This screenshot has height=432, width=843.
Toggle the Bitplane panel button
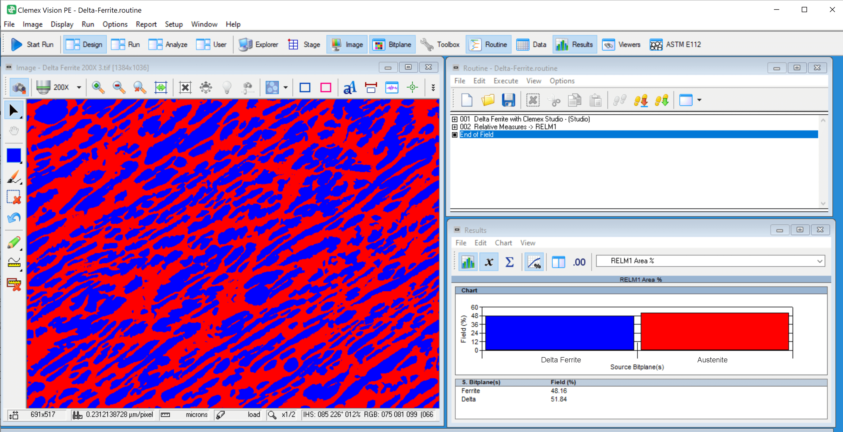click(392, 44)
